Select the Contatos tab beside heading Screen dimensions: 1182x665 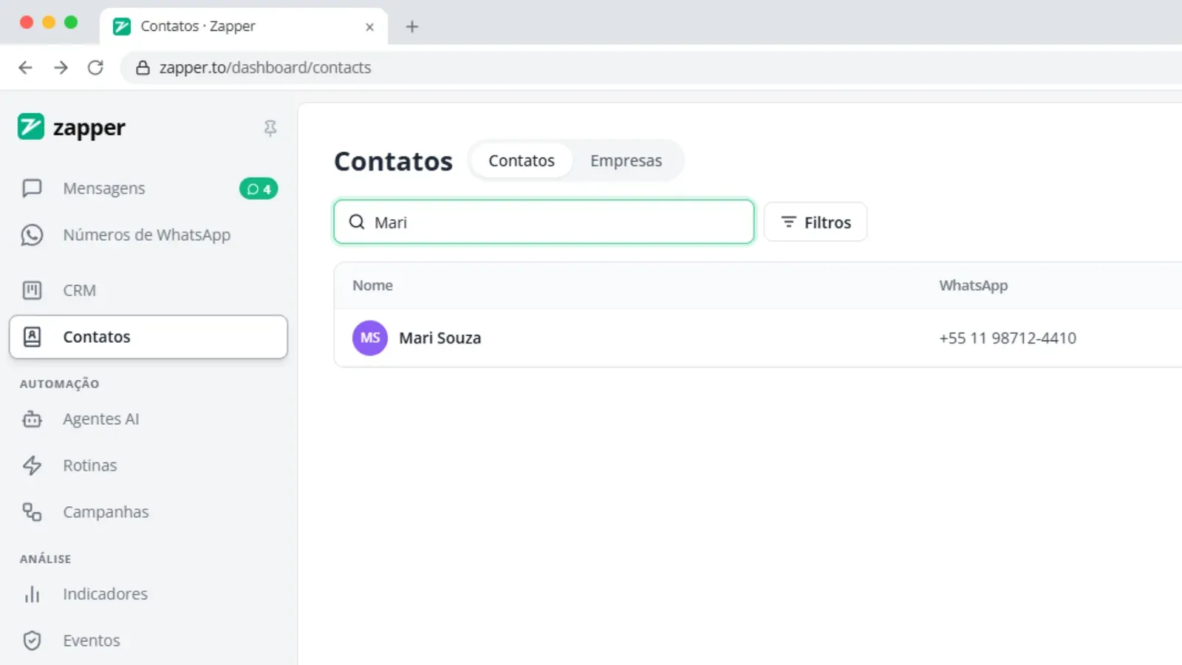pos(522,160)
